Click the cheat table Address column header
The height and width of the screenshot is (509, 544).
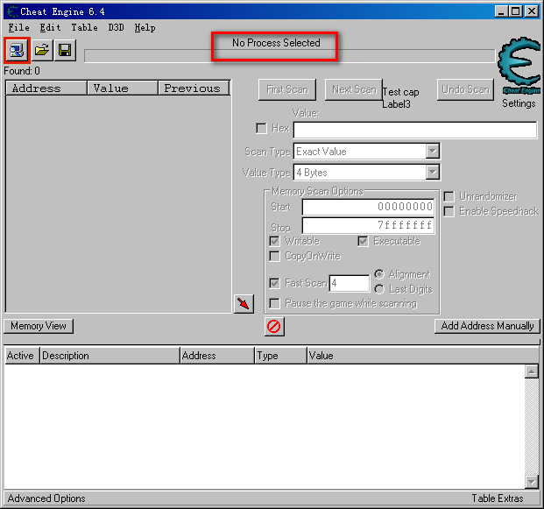tap(217, 356)
